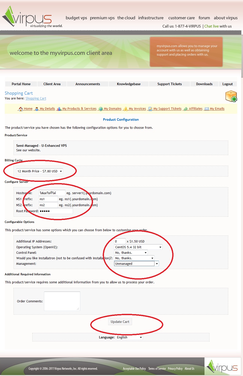This screenshot has height=376, width=243.
Task: Click the Order Comments text area
Action: [62, 301]
